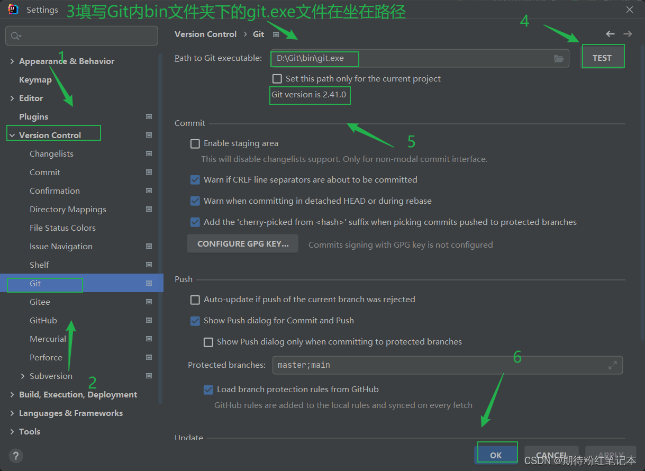Click the settings search field

(81, 36)
